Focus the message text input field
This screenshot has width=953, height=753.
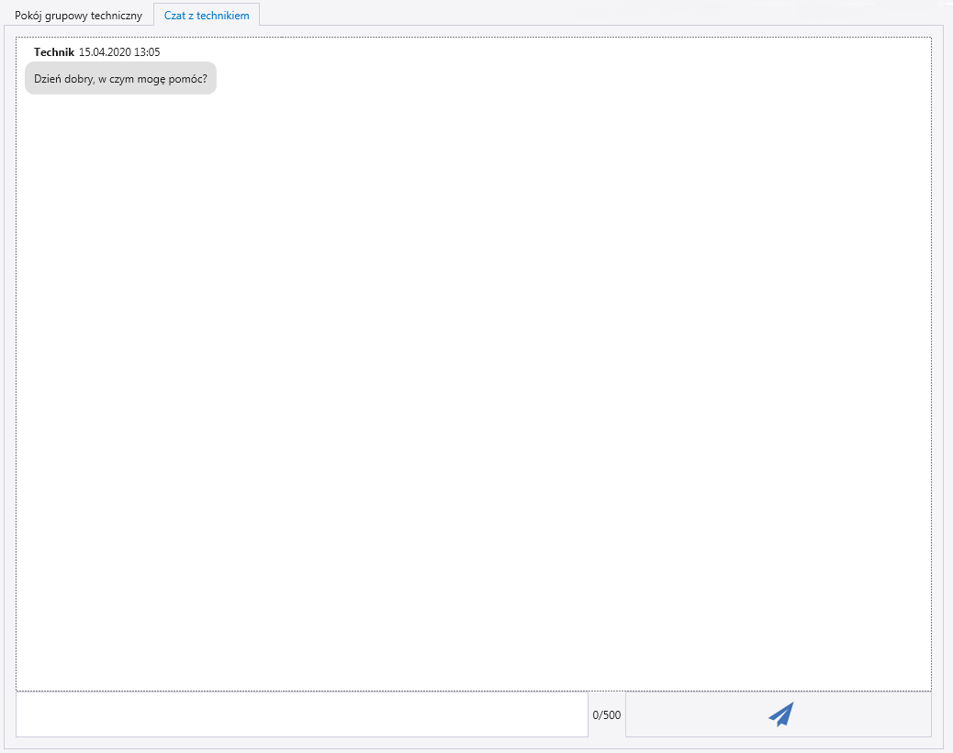(301, 714)
